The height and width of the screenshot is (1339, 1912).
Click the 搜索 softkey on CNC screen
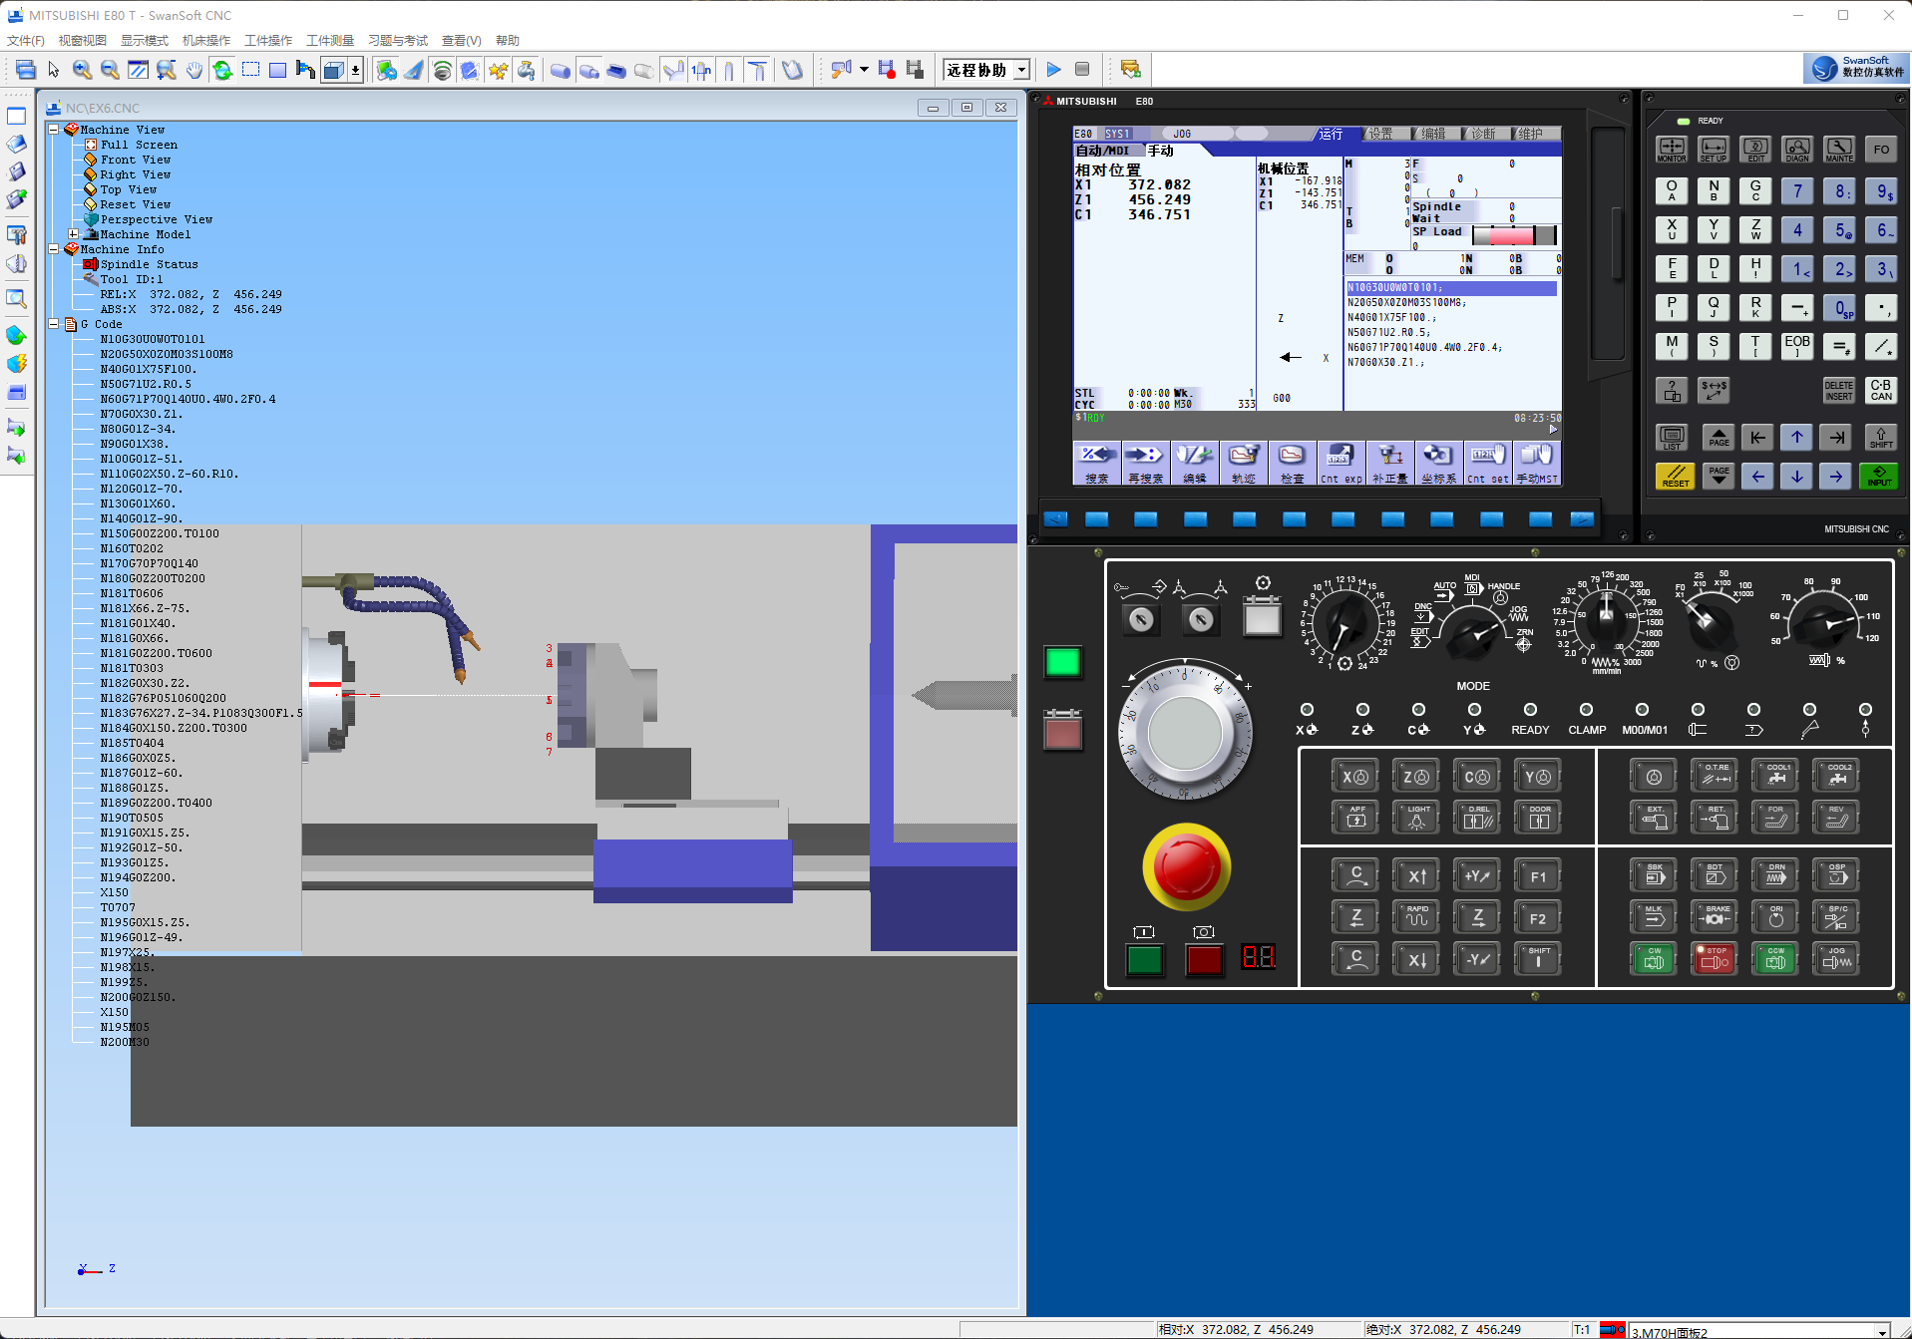pos(1096,465)
